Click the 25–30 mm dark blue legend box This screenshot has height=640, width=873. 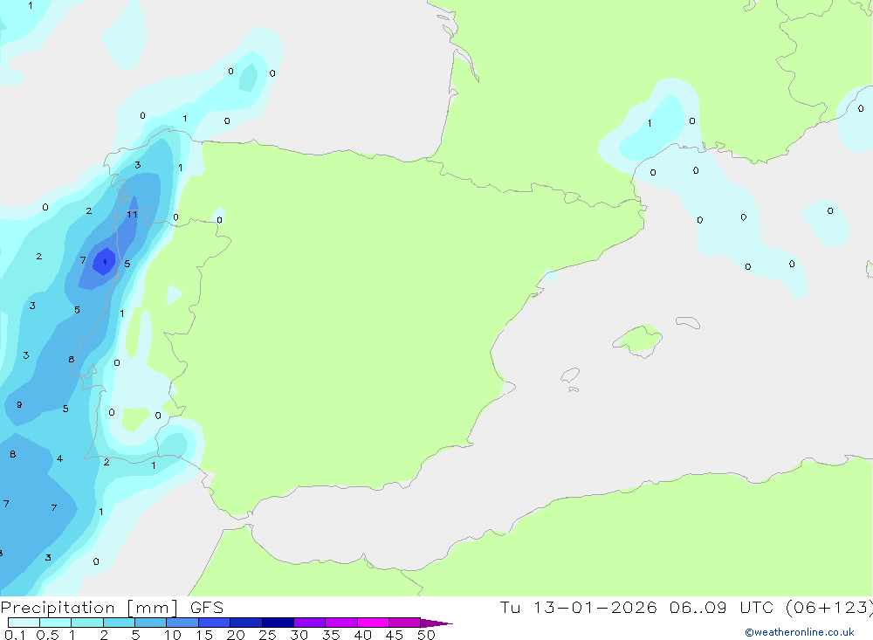(278, 623)
